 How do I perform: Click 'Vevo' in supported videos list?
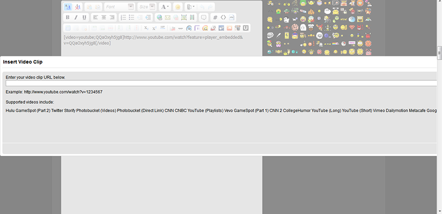coord(229,111)
